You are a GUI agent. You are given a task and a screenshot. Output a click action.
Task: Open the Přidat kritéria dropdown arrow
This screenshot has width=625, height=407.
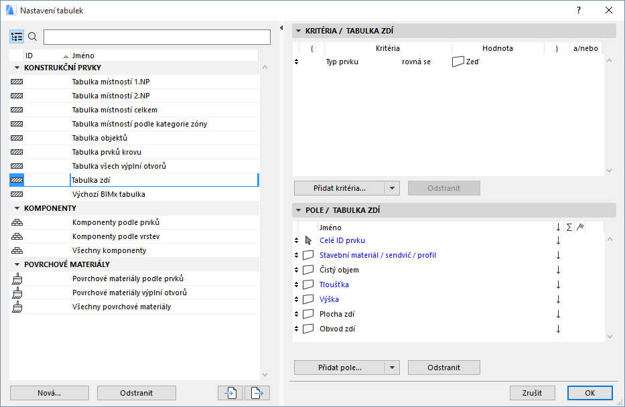click(393, 188)
